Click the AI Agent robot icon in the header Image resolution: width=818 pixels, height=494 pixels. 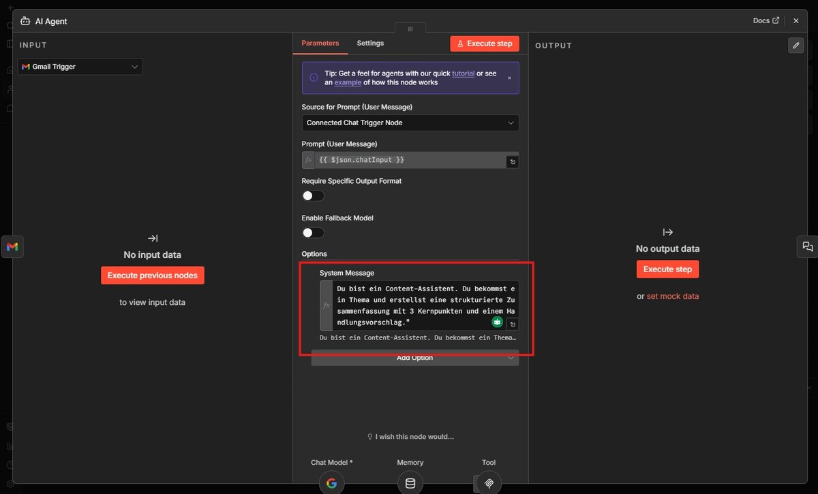tap(24, 20)
